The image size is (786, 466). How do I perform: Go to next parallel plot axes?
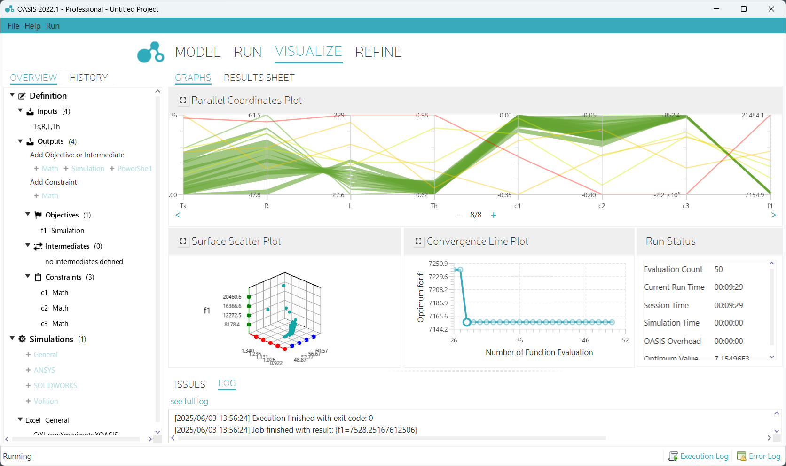pos(773,215)
